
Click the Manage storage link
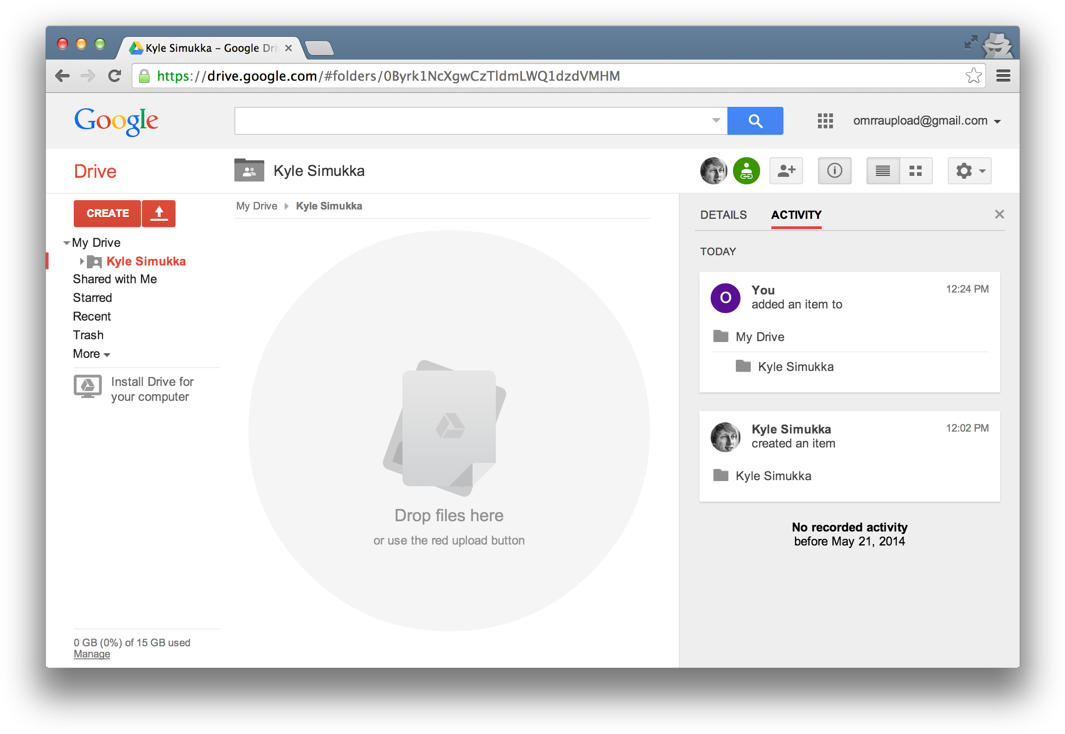click(92, 654)
